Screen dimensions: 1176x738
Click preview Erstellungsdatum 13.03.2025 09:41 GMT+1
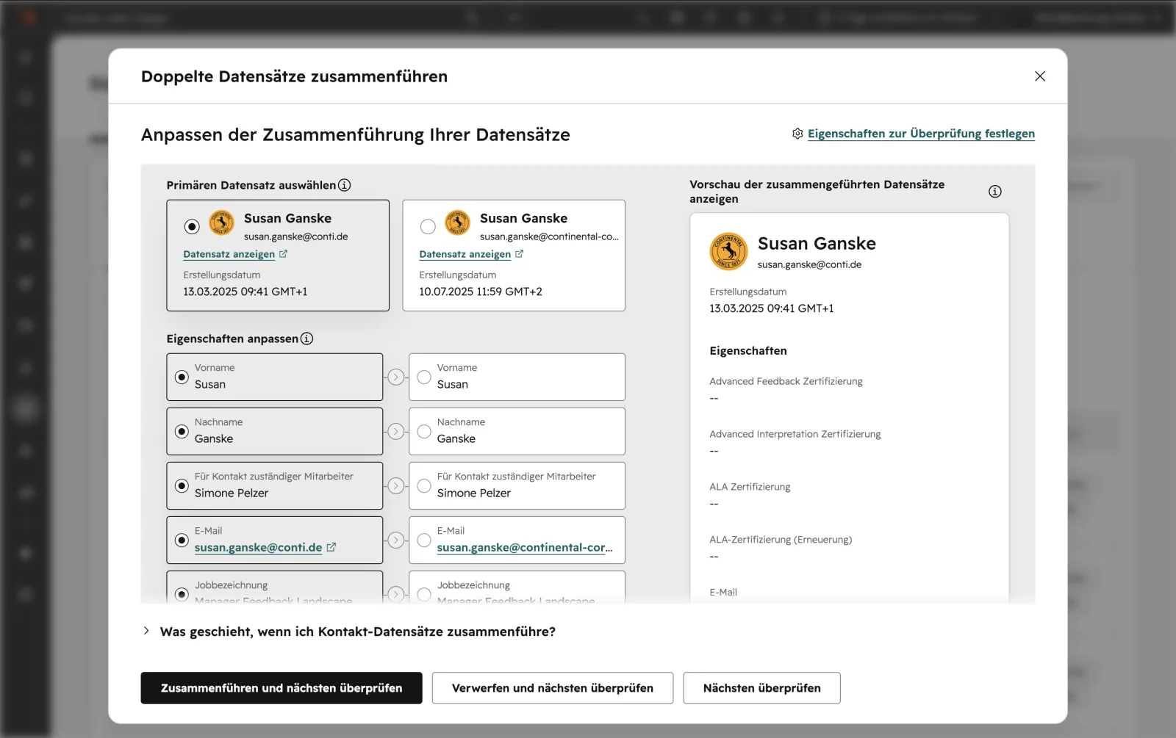(772, 308)
